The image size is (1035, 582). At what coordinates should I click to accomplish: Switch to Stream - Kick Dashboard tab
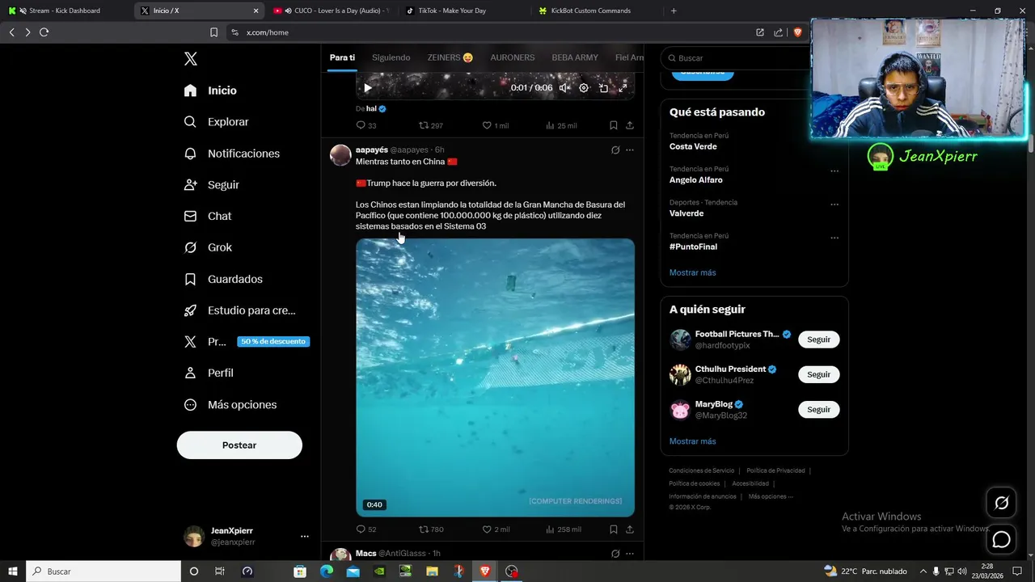pyautogui.click(x=65, y=11)
